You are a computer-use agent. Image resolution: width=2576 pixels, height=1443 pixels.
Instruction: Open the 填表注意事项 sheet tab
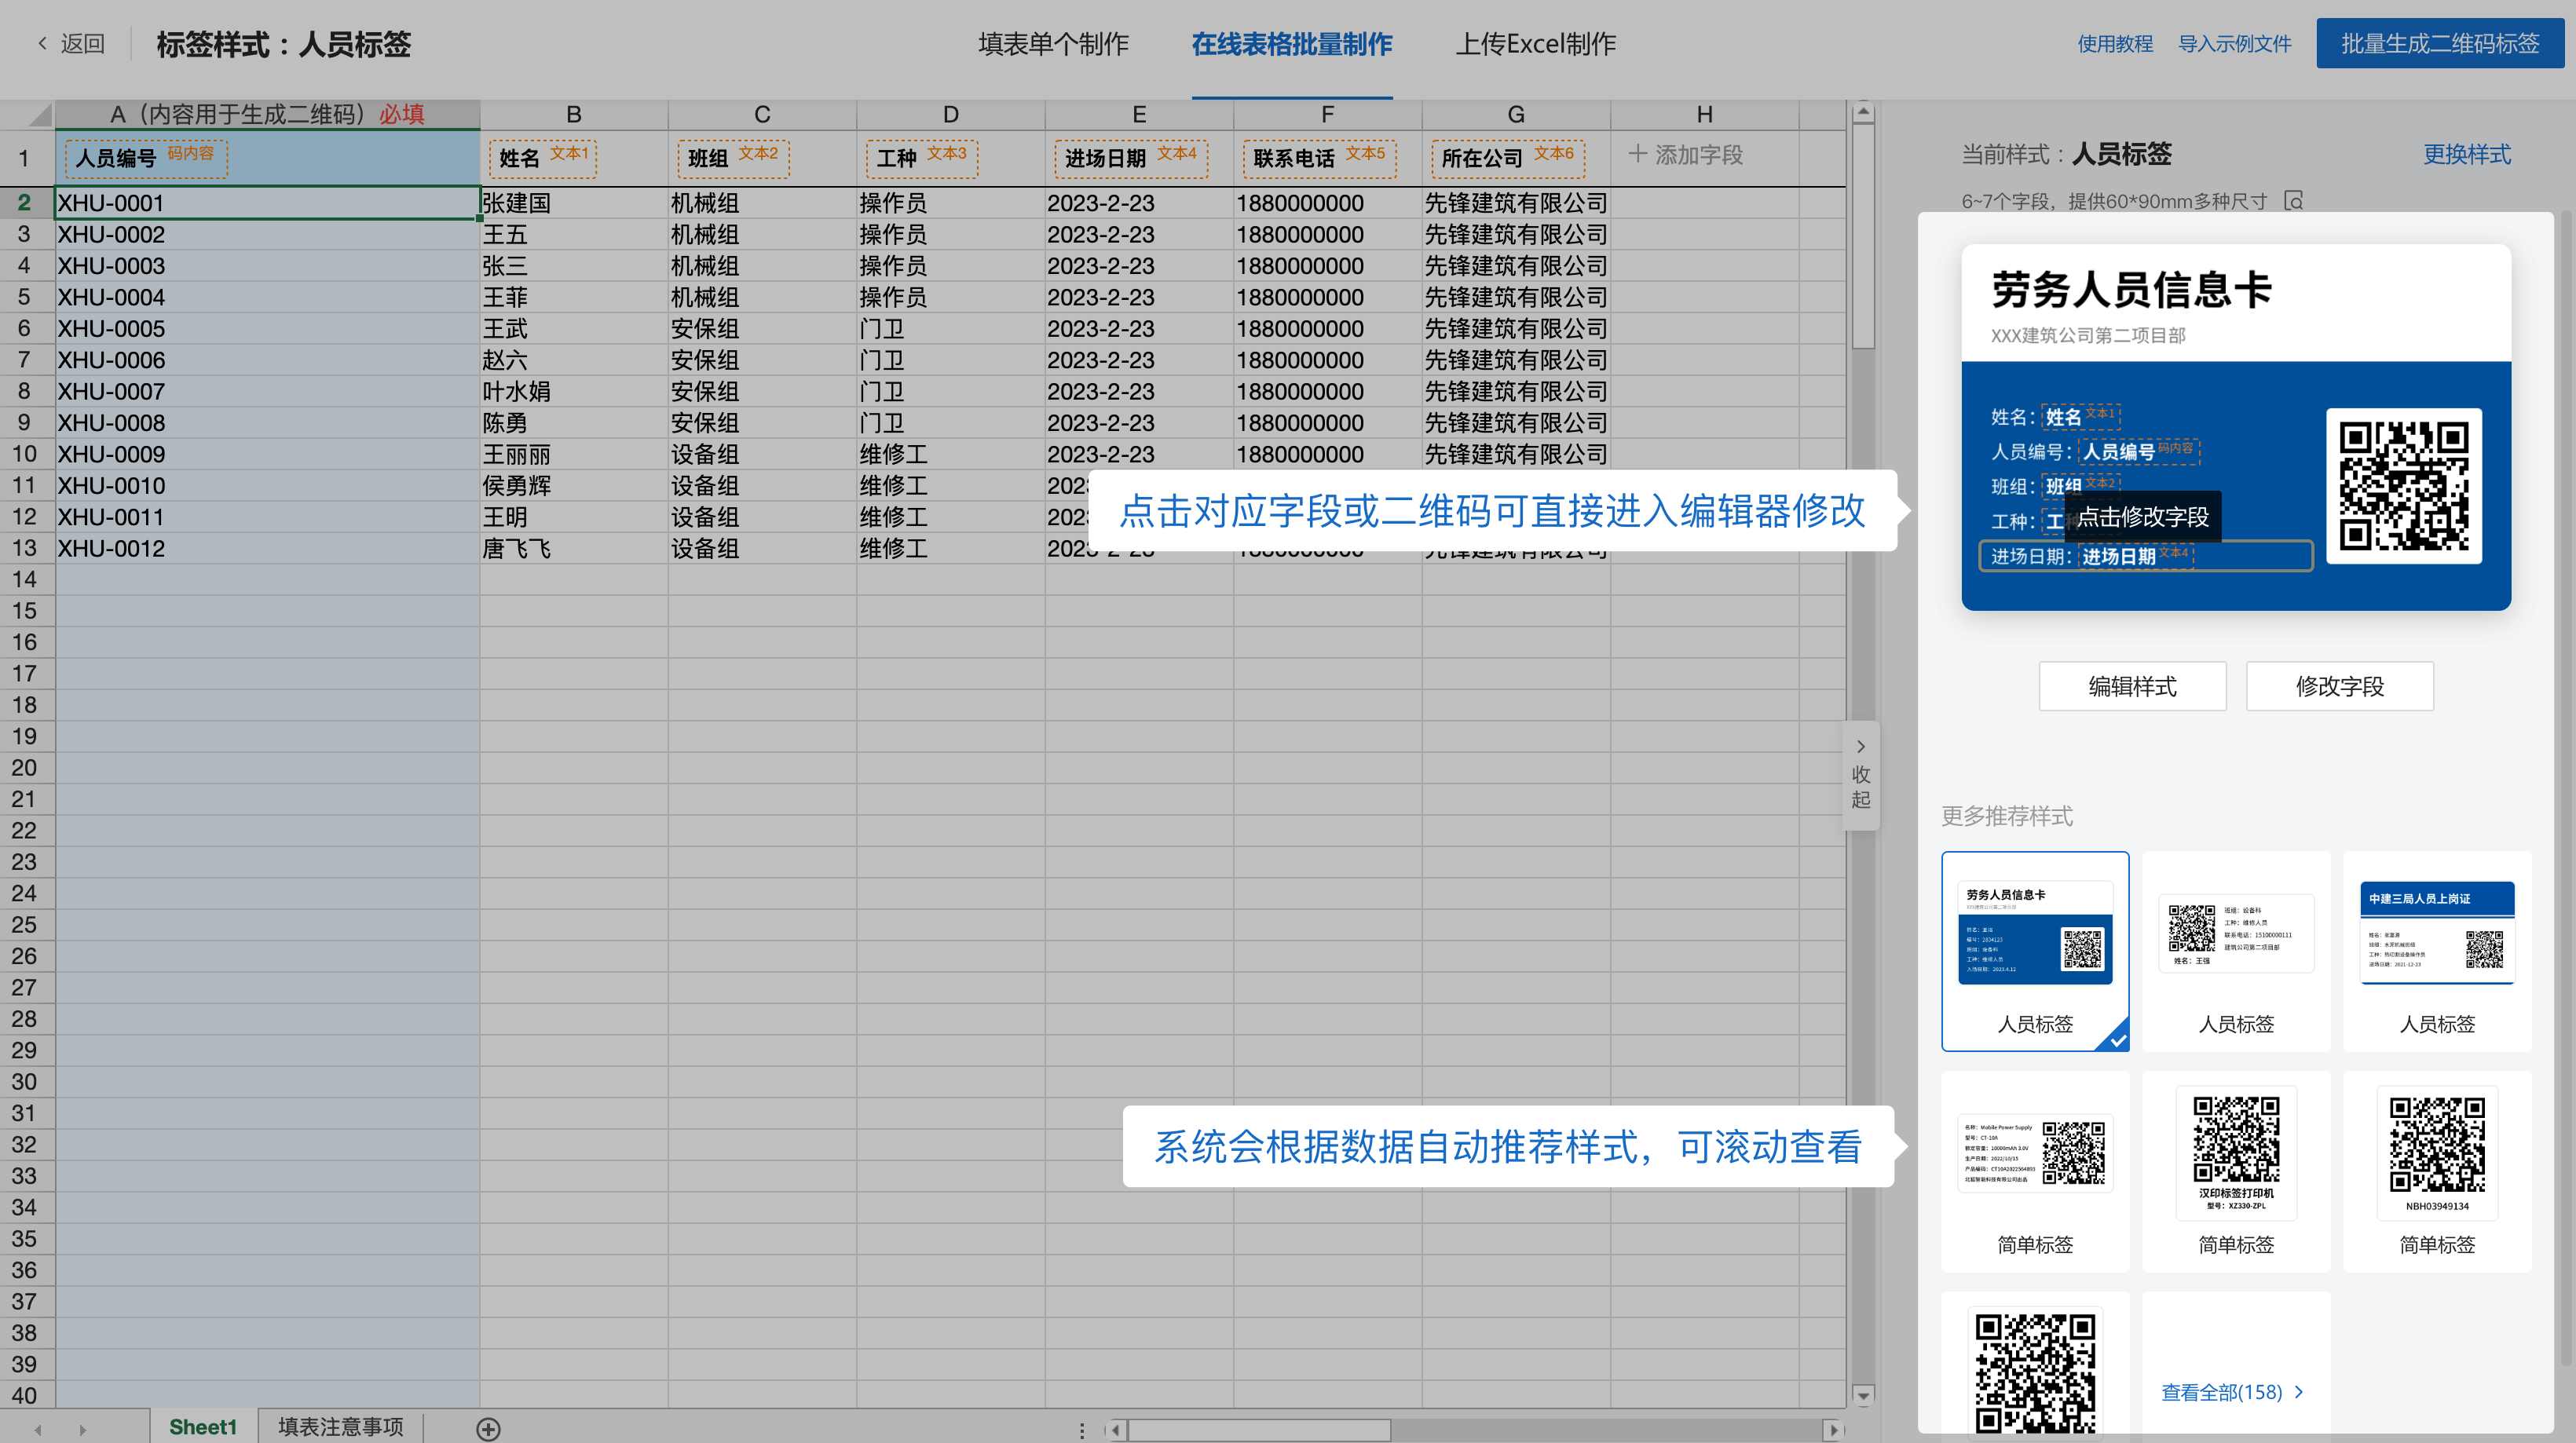tap(340, 1427)
